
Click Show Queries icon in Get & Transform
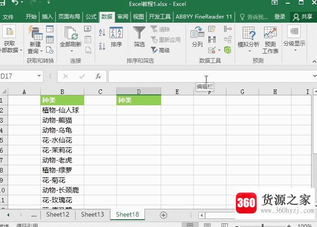click(50, 29)
